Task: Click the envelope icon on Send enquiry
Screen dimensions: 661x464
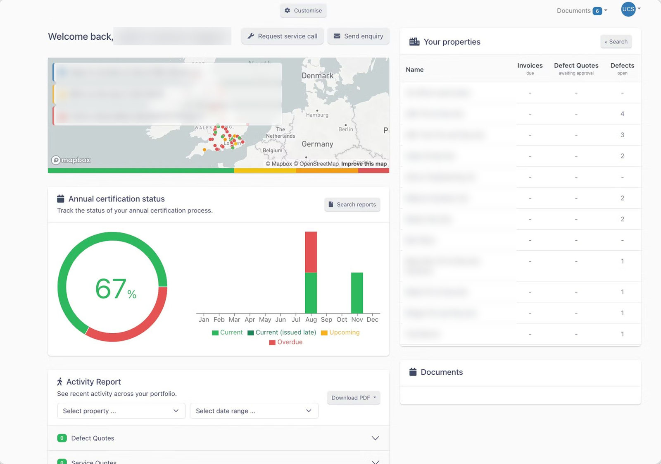Action: click(337, 36)
